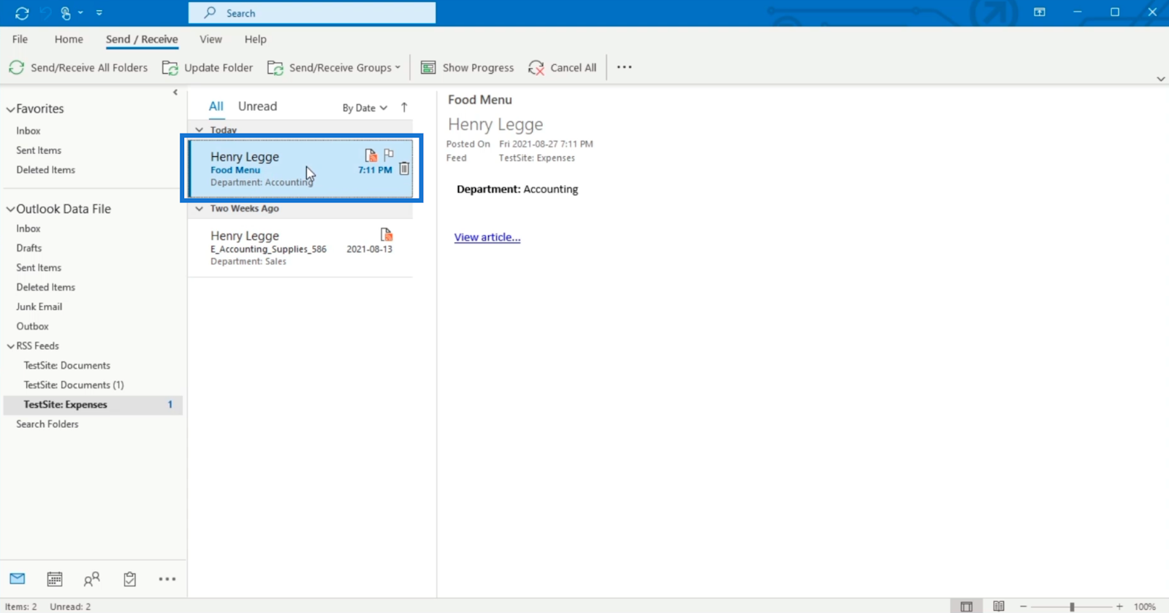Screen dimensions: 1169x613
Task: Click Unread: 2 in status bar
Action: coord(70,606)
